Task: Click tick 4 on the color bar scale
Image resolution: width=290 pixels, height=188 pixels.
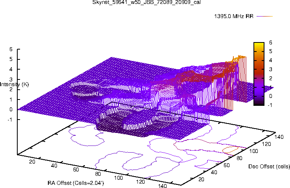Action: point(271,60)
